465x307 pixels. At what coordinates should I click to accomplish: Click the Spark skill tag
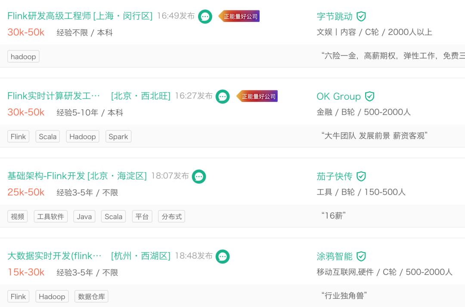(x=118, y=137)
